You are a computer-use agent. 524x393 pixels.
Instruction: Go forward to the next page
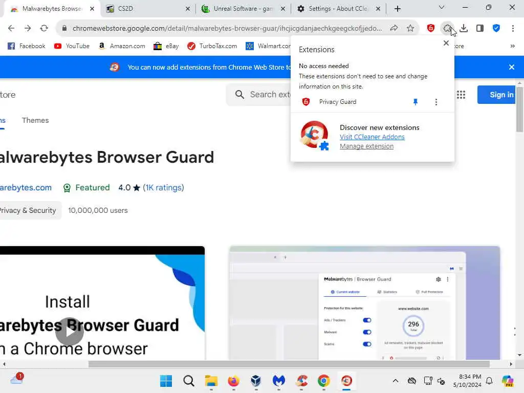28,29
